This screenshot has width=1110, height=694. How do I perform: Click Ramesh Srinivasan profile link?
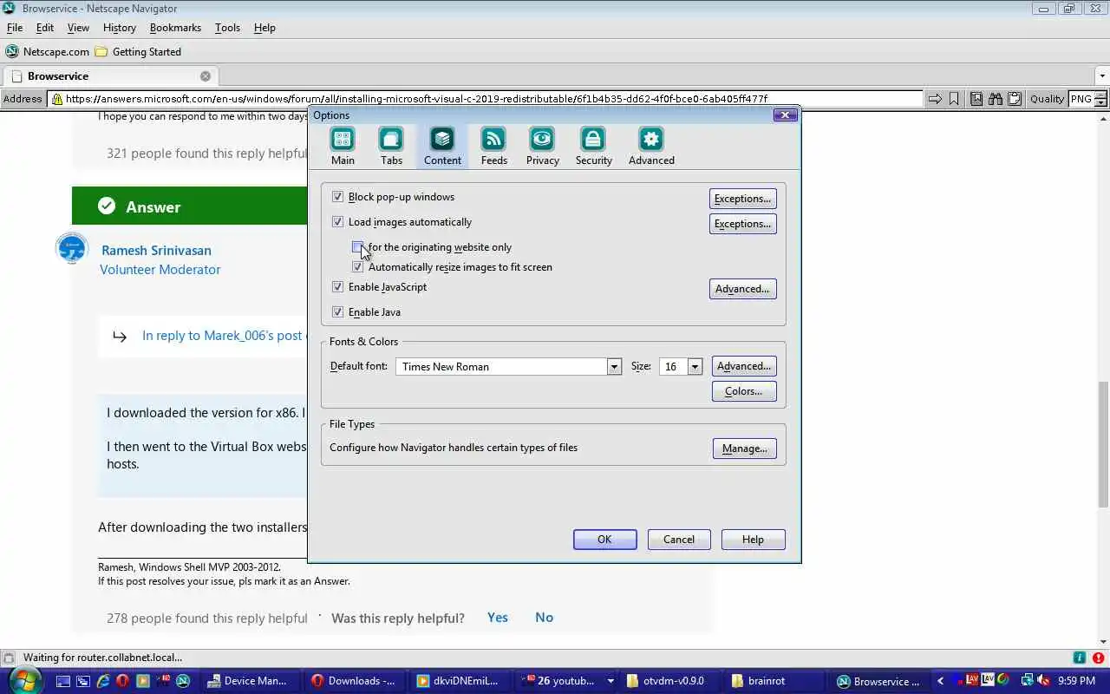[x=156, y=250]
